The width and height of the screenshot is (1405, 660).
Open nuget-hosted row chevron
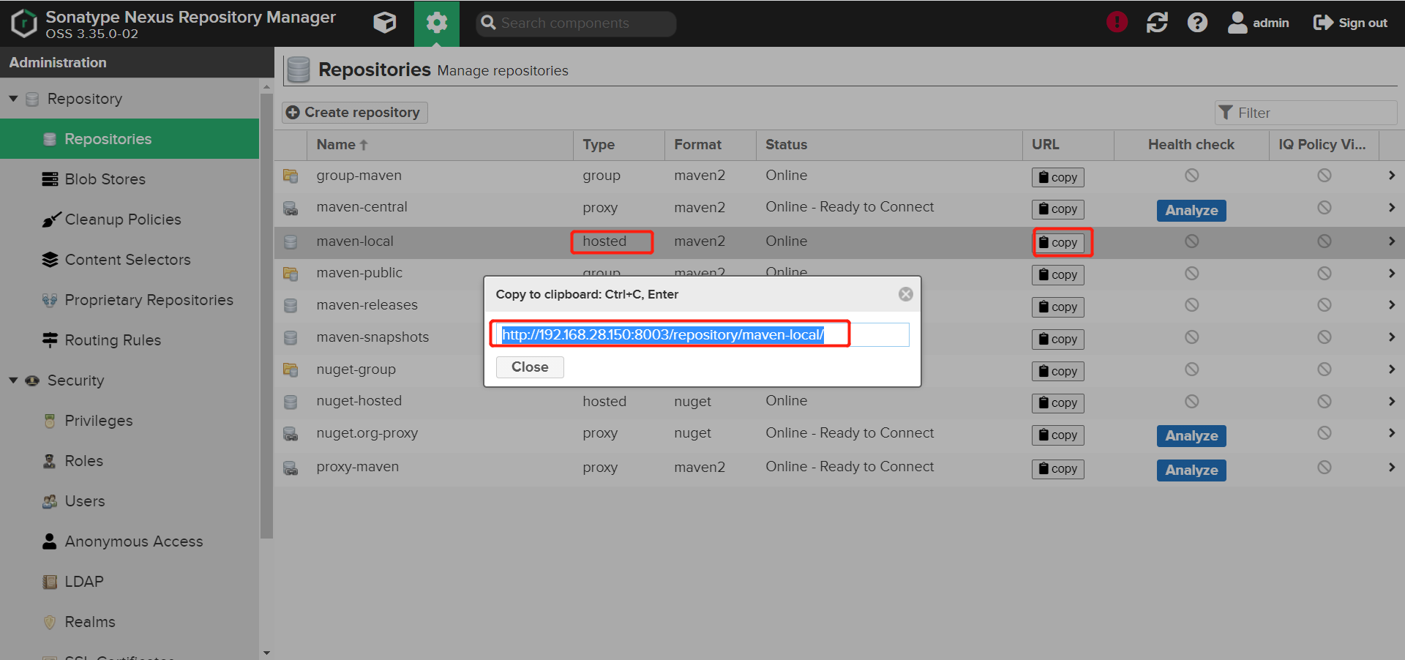(x=1391, y=402)
